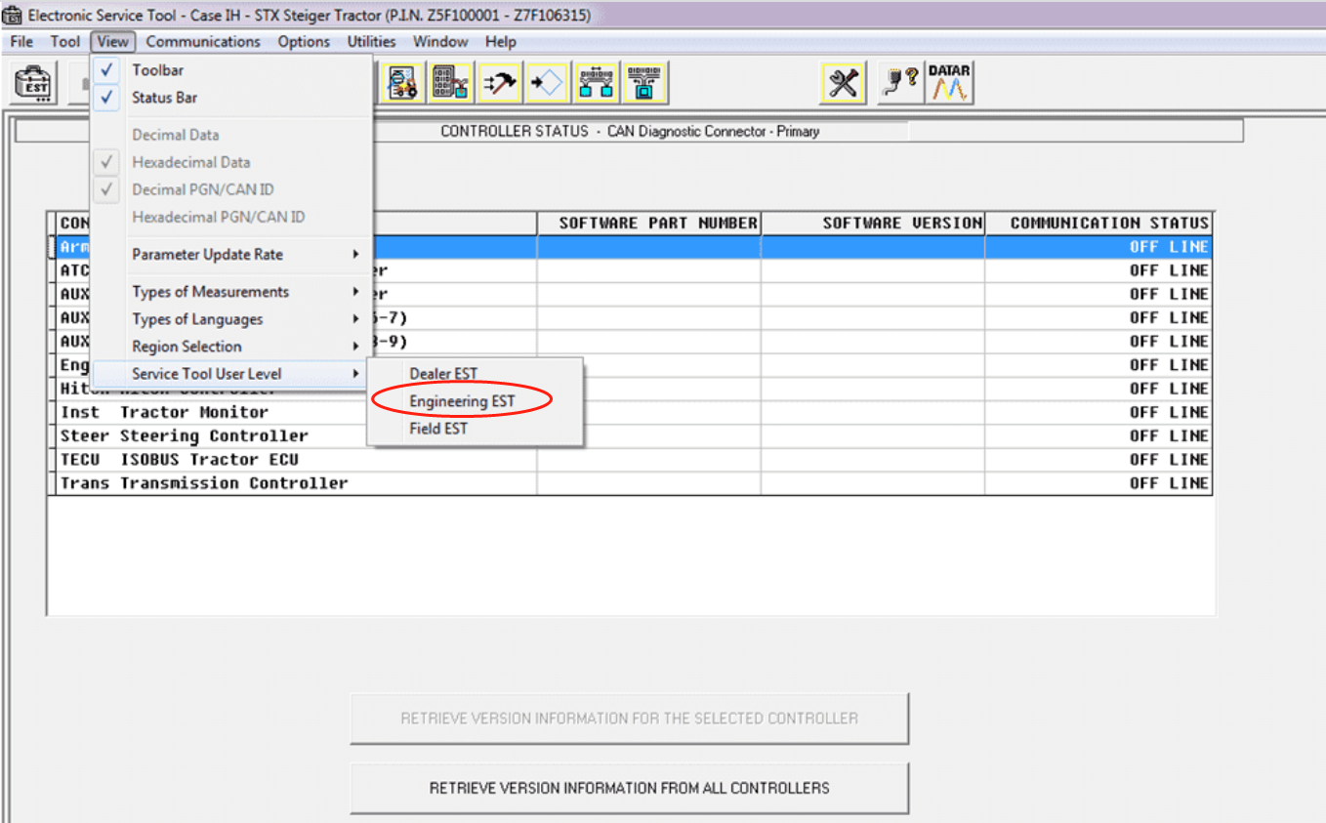1326x823 pixels.
Task: Open the Help menu
Action: (501, 42)
